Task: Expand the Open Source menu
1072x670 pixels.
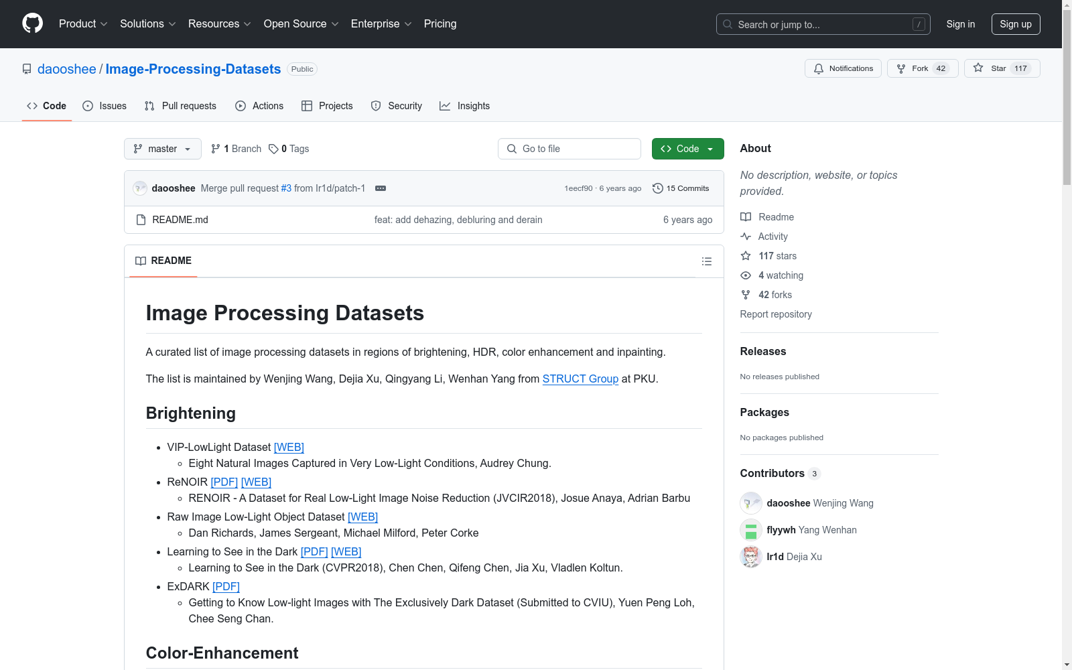Action: coord(301,24)
